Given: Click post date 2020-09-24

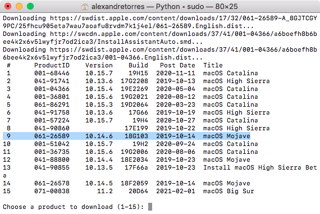Looking at the screenshot, I should [x=176, y=144].
